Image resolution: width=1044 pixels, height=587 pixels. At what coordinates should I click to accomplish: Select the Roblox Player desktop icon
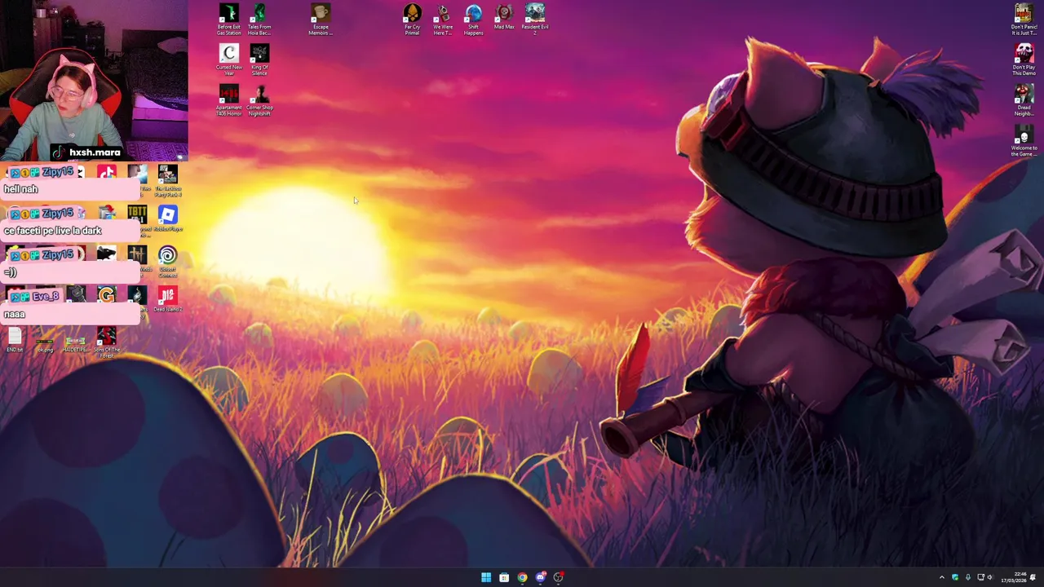pyautogui.click(x=167, y=220)
